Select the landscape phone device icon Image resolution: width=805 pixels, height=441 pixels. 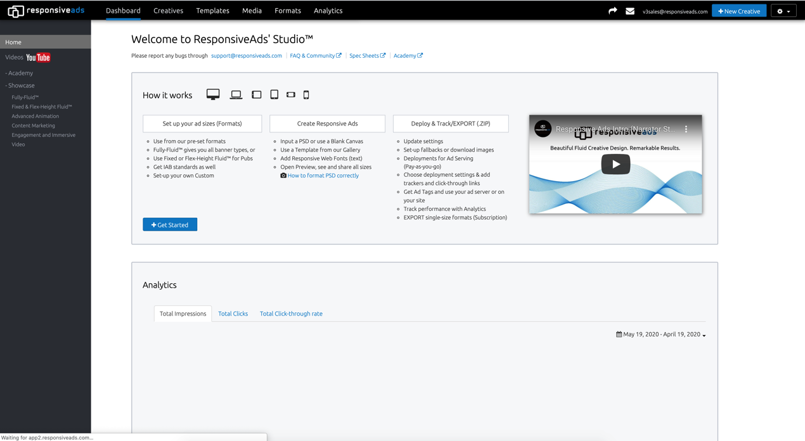click(291, 95)
